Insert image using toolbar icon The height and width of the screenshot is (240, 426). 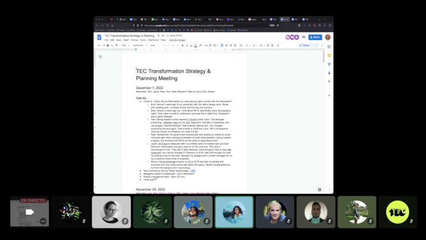click(x=215, y=45)
